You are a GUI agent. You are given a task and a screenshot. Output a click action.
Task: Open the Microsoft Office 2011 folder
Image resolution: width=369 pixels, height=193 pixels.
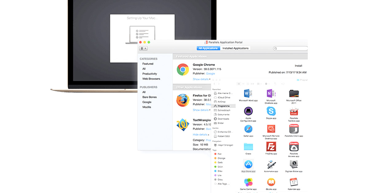click(294, 93)
